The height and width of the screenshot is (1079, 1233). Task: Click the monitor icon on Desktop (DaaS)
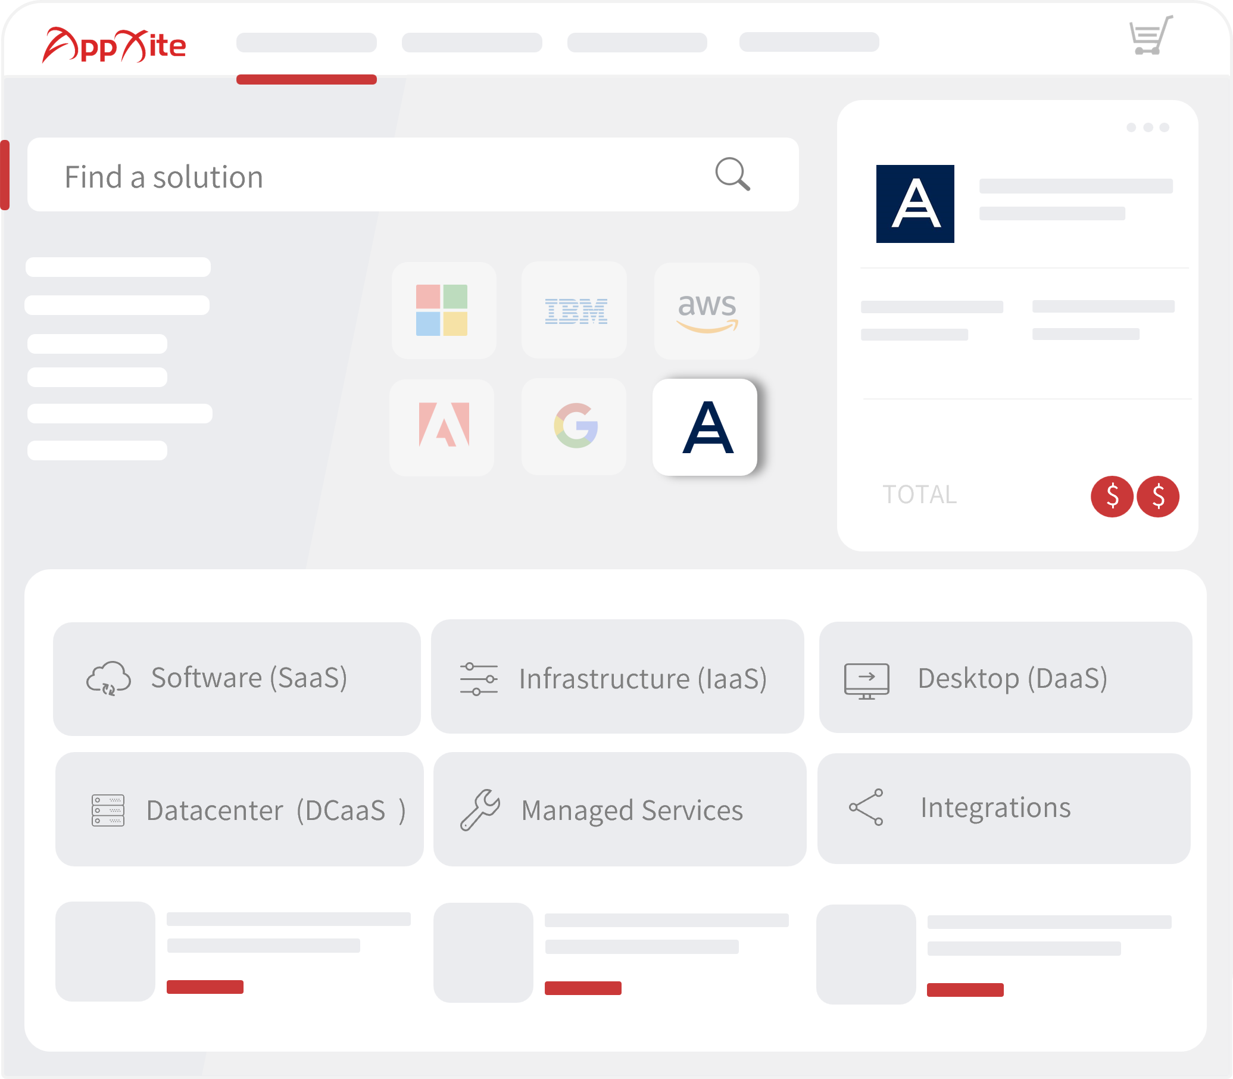[x=867, y=679]
